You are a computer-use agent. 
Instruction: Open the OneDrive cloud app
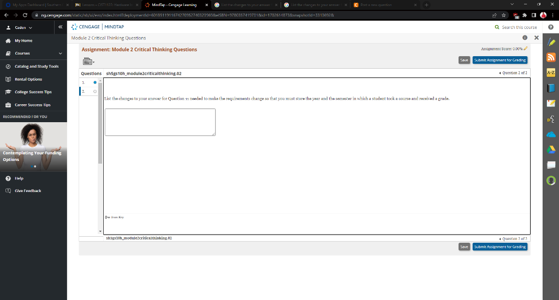(x=551, y=134)
